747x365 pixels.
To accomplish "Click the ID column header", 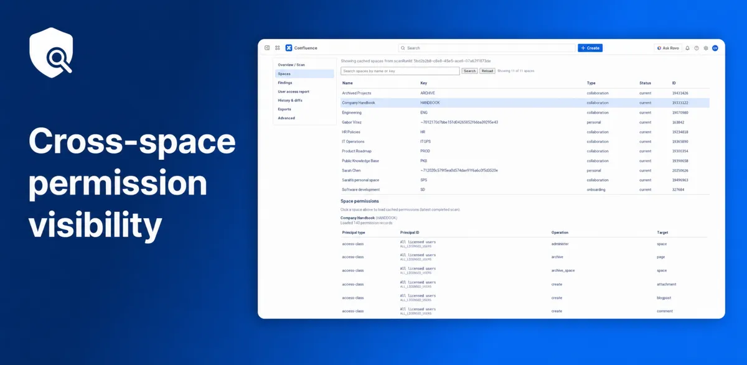I will click(674, 83).
